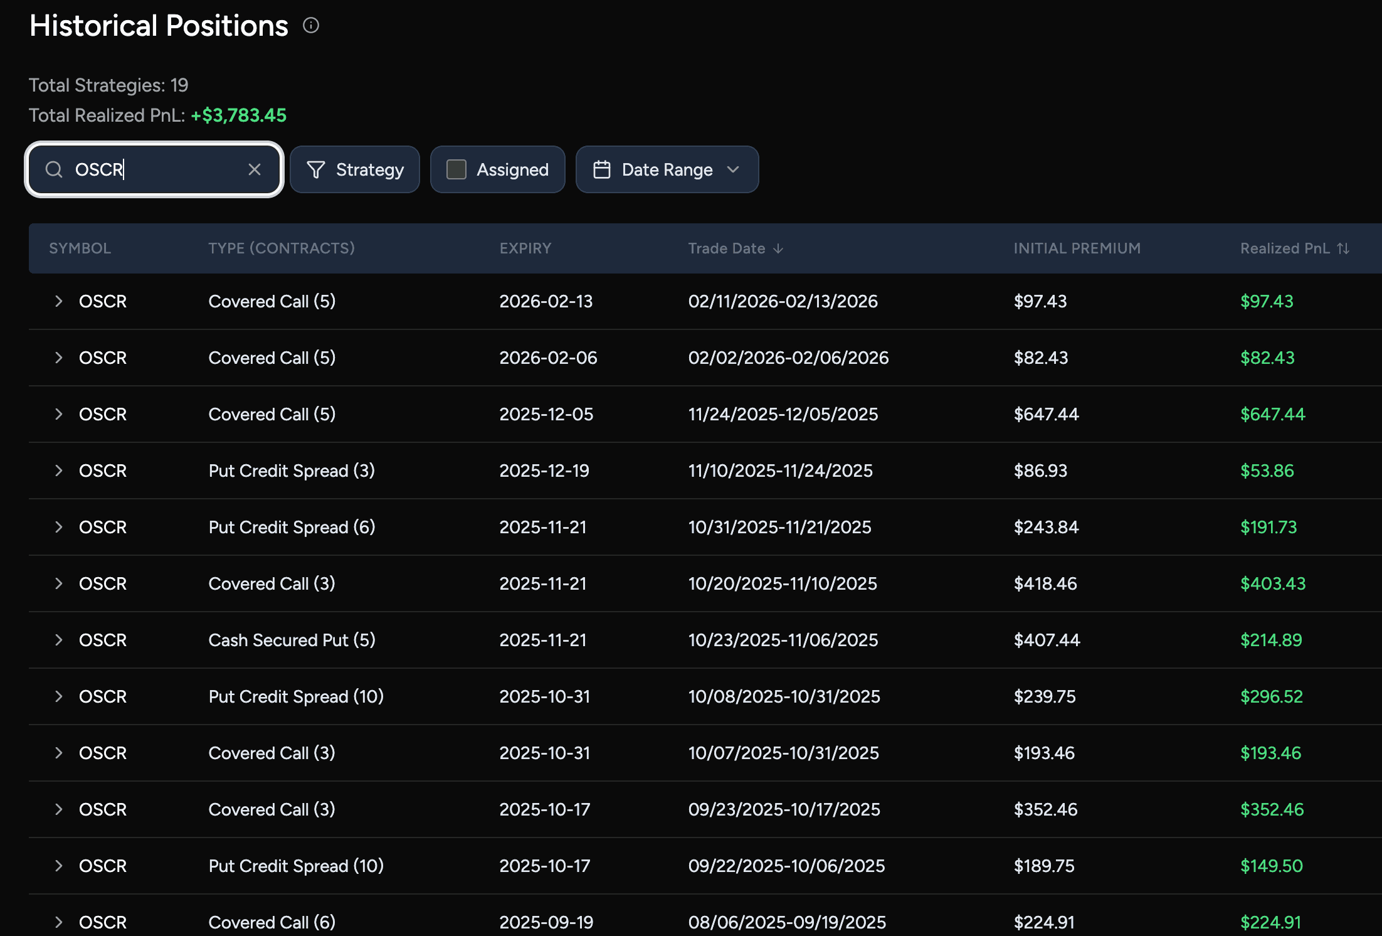The height and width of the screenshot is (936, 1382).
Task: Expand the Put Credit Spread (3) row
Action: (58, 471)
